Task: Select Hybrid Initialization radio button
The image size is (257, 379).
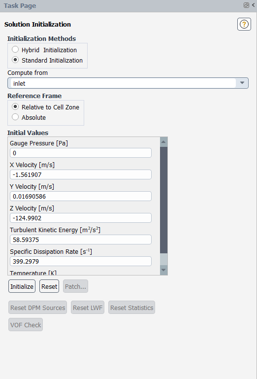Action: tap(15, 49)
